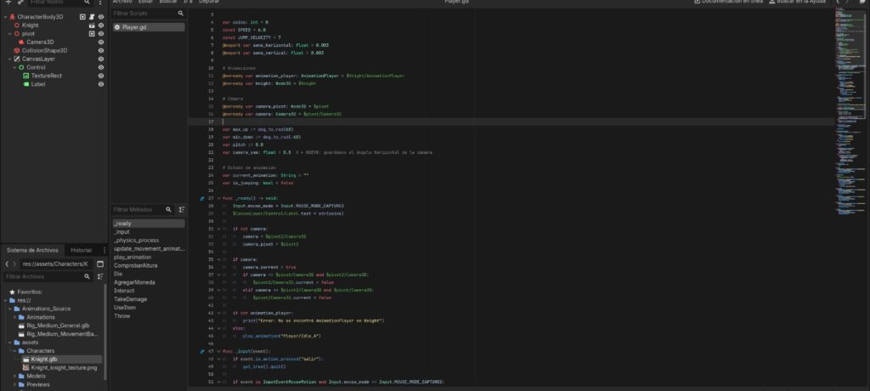Open the script icon on CharacterBody3D

point(92,17)
